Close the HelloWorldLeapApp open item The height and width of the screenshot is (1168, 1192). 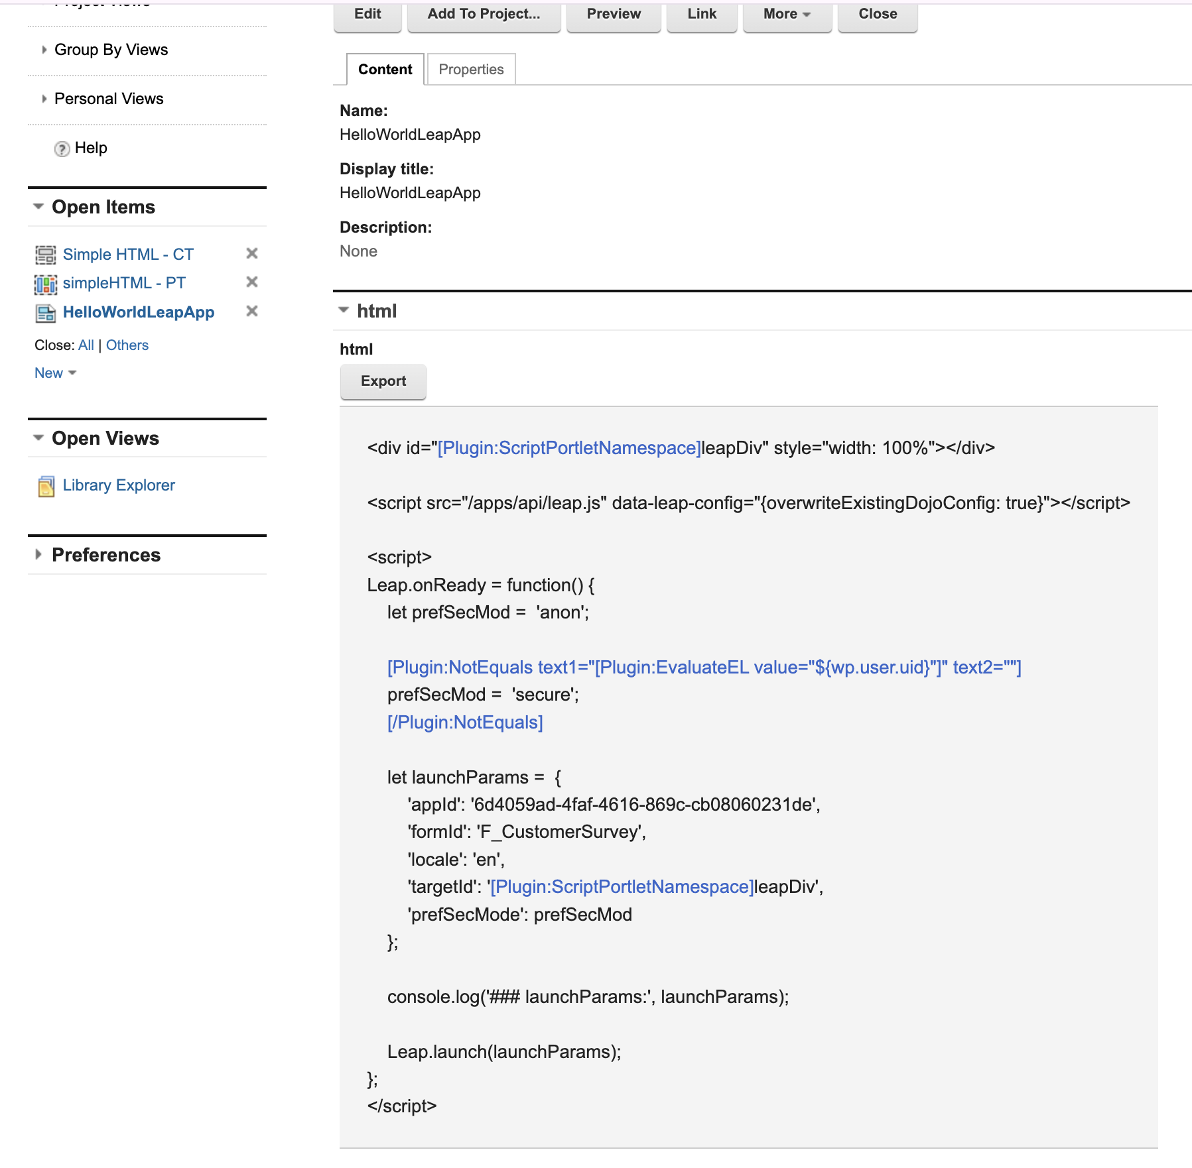click(252, 312)
